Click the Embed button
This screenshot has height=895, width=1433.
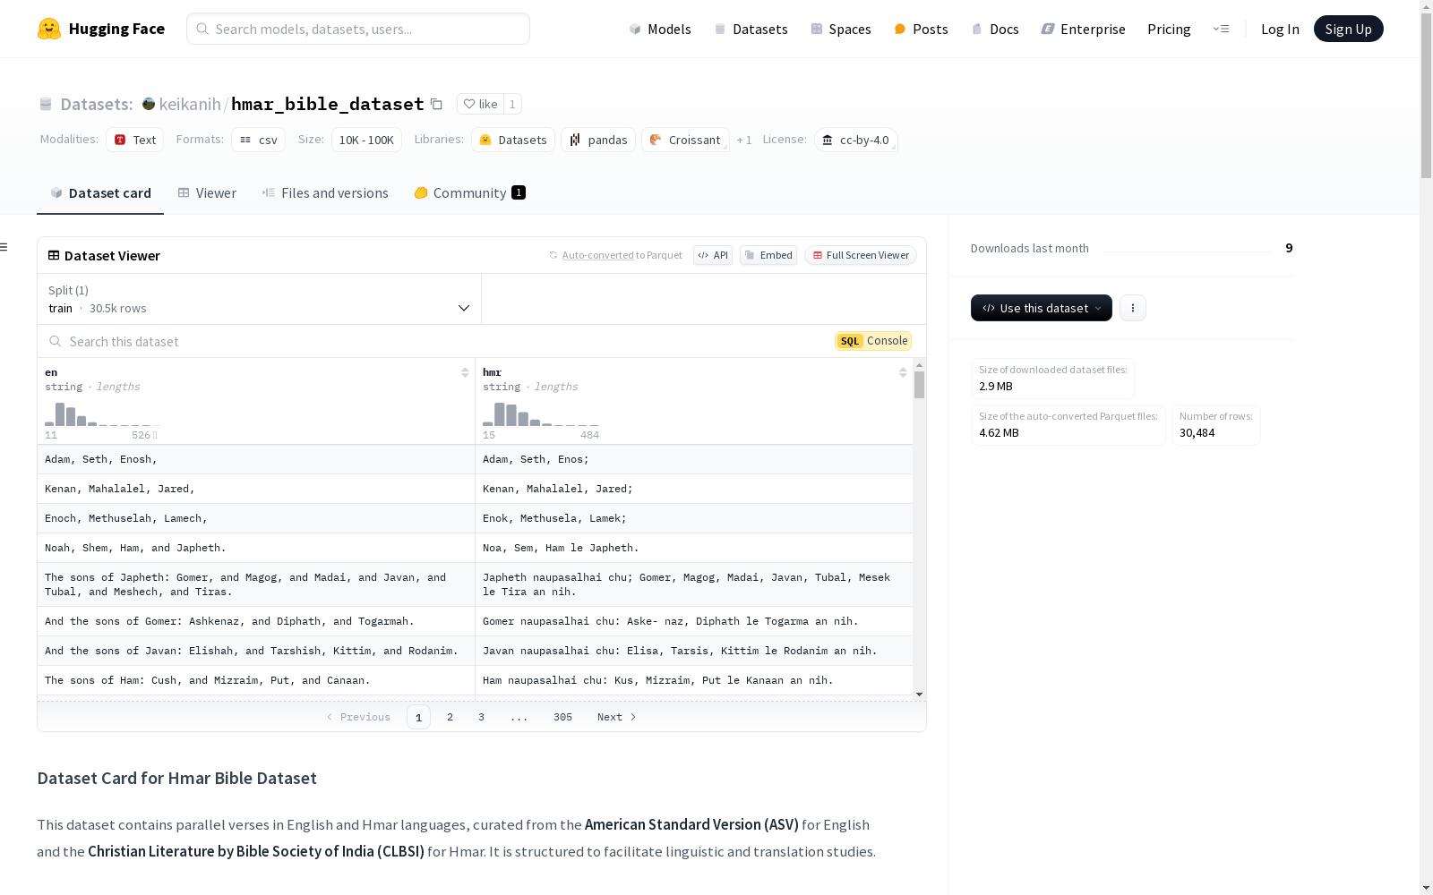click(x=768, y=255)
